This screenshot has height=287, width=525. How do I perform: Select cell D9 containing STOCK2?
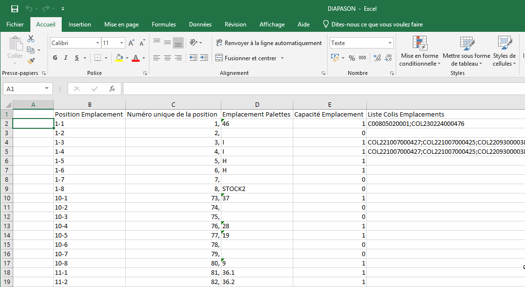pyautogui.click(x=257, y=189)
